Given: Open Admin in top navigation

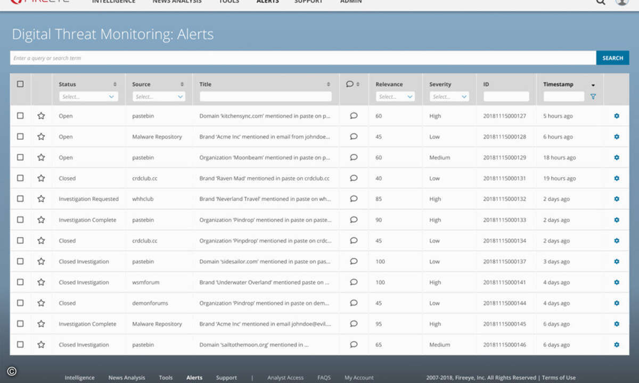Looking at the screenshot, I should [x=351, y=2].
